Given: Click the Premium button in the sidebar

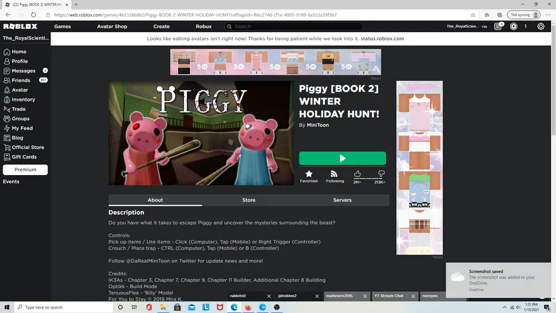Looking at the screenshot, I should coord(25,169).
